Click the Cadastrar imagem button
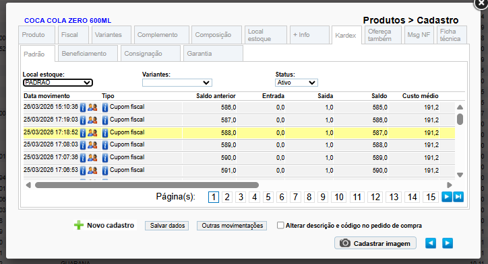 375,243
